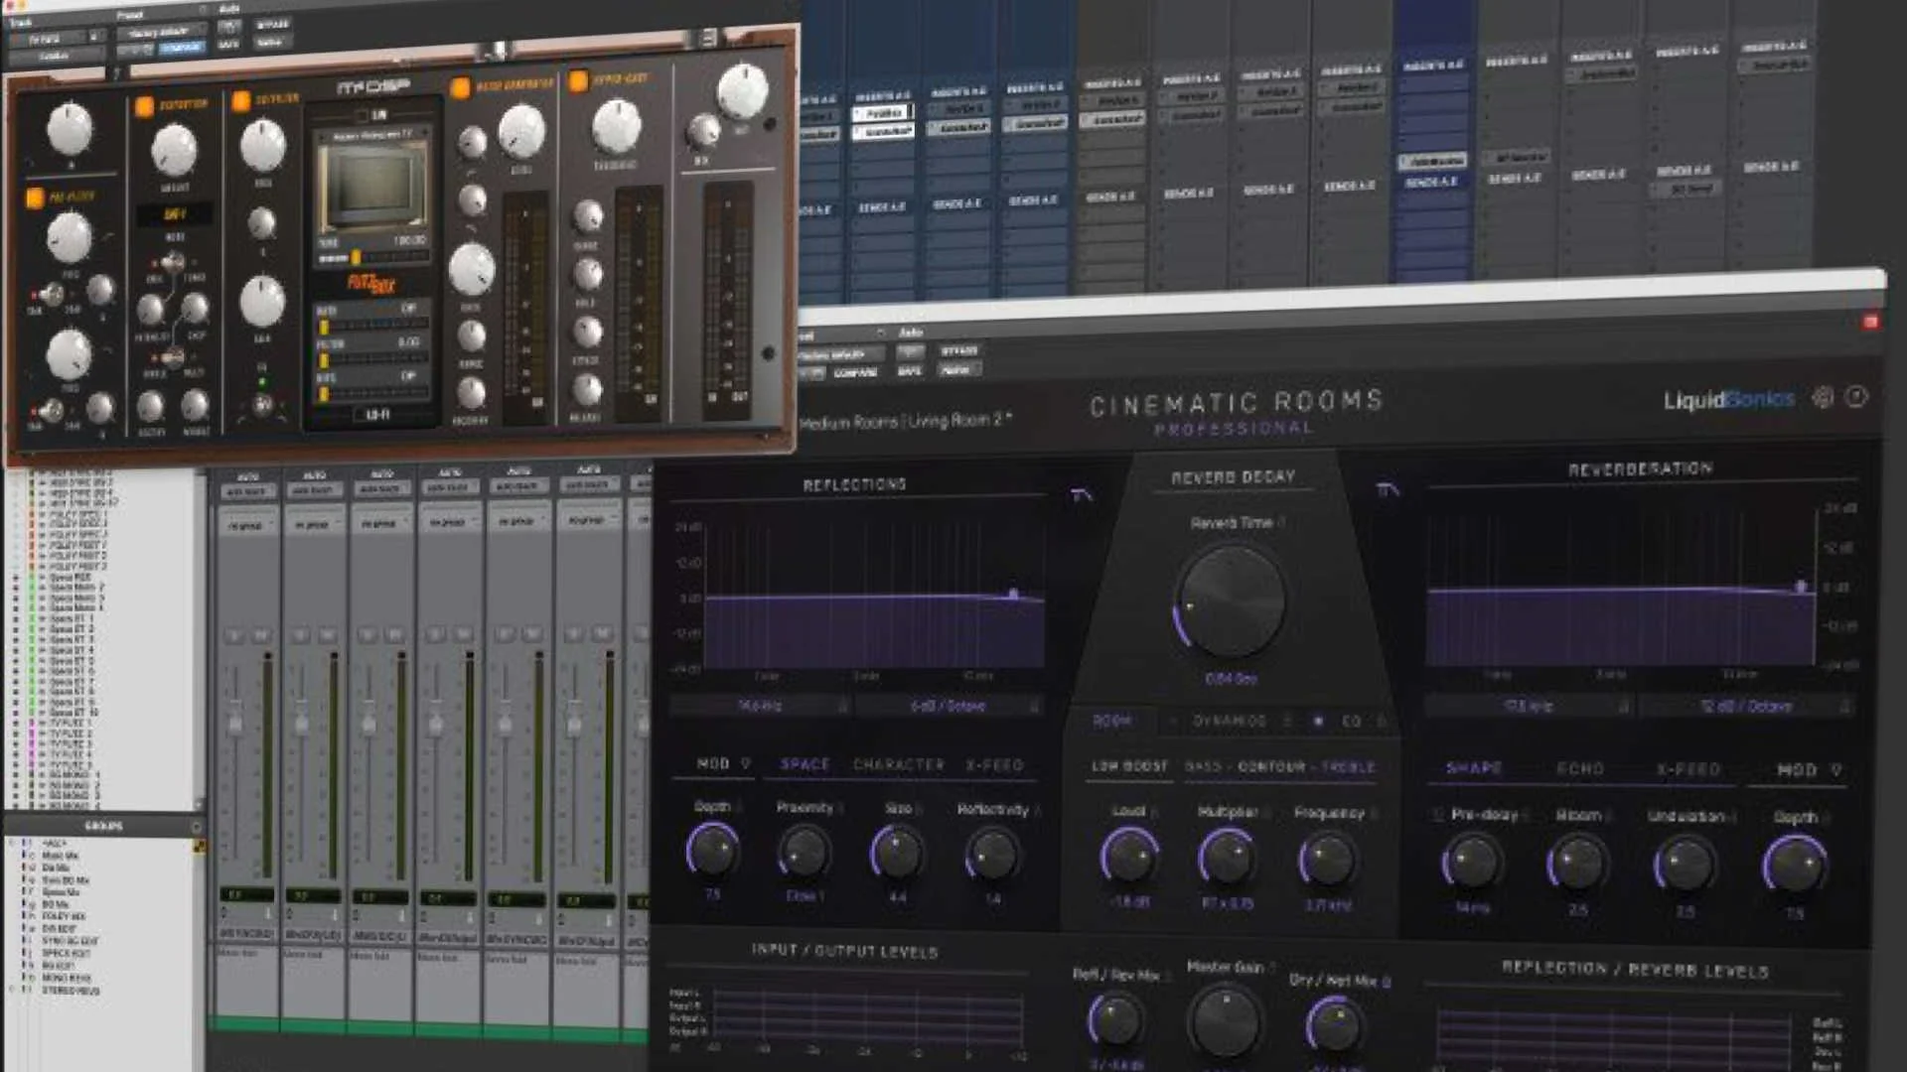The height and width of the screenshot is (1072, 1907).
Task: Click the help icon beside LiquidSonics settings
Action: [1856, 397]
